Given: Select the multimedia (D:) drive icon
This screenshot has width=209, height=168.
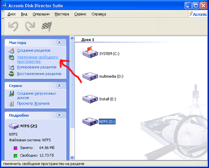Looking at the screenshot, I should [x=90, y=76].
